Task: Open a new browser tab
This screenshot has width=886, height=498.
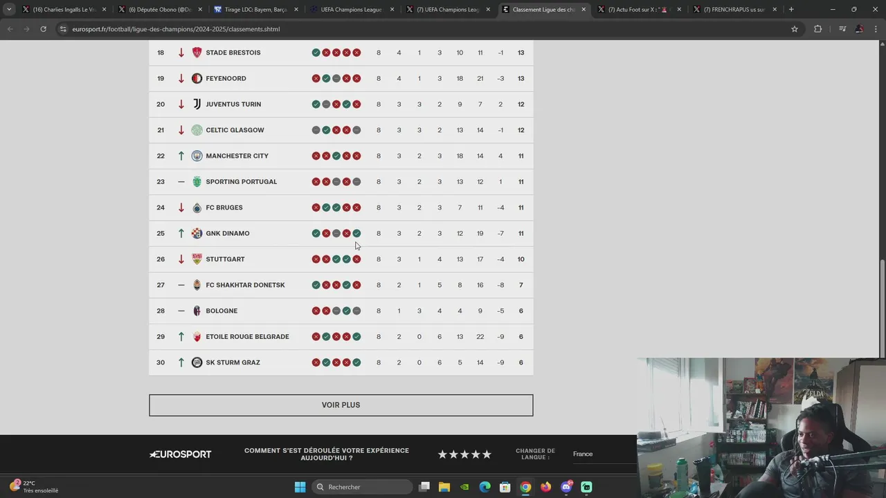Action: pos(791,10)
